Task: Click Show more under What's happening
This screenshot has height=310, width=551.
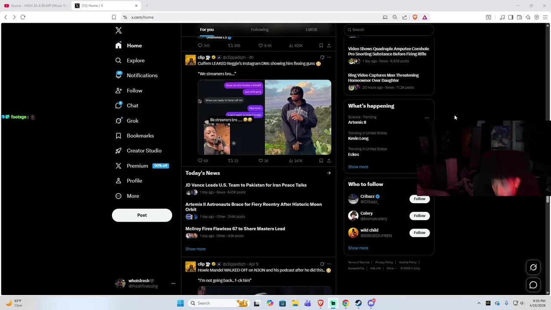Action: click(x=358, y=167)
